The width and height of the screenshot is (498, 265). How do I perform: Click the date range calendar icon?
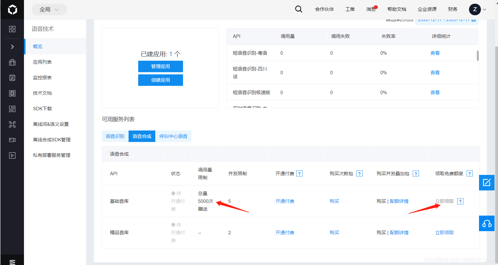click(x=473, y=21)
